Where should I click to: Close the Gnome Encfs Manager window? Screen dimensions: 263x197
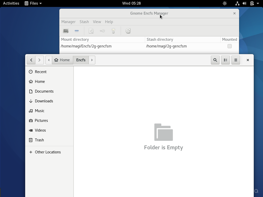234,13
